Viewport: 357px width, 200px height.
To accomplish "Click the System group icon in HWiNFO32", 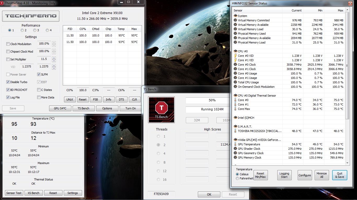I will point(235,16).
